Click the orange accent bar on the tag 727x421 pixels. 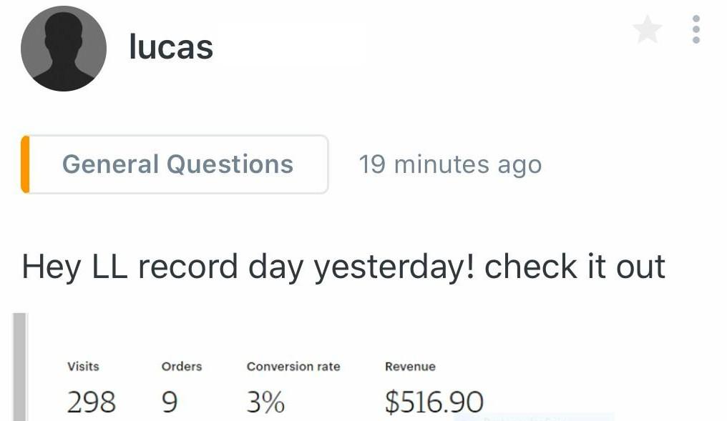click(26, 164)
